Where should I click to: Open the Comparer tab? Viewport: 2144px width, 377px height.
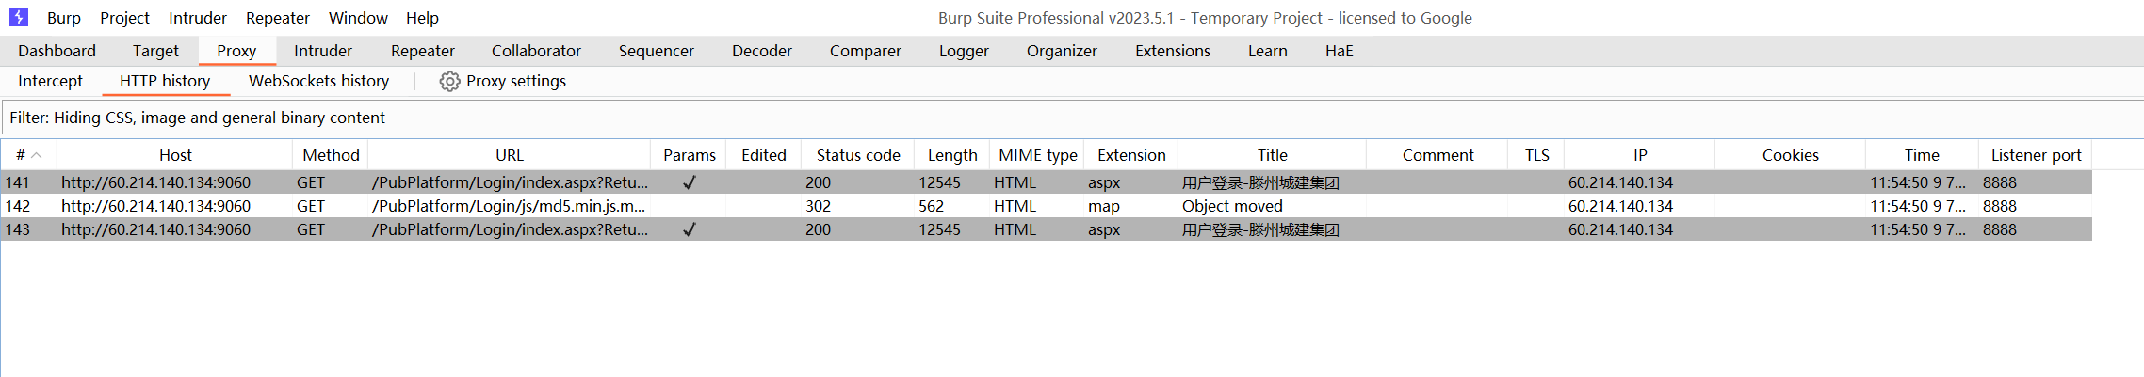[866, 51]
